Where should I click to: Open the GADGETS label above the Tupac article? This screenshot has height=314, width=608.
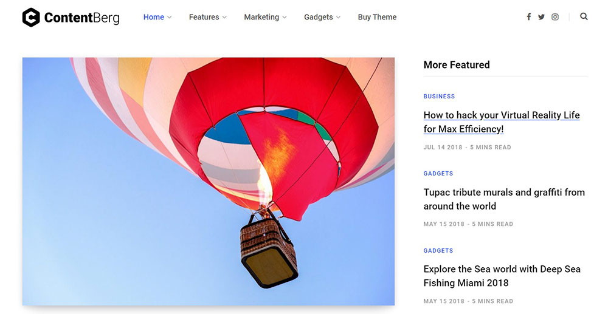pyautogui.click(x=438, y=174)
